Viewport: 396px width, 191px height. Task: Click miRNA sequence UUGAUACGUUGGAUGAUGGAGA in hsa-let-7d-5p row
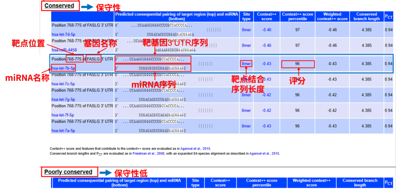click(x=170, y=35)
